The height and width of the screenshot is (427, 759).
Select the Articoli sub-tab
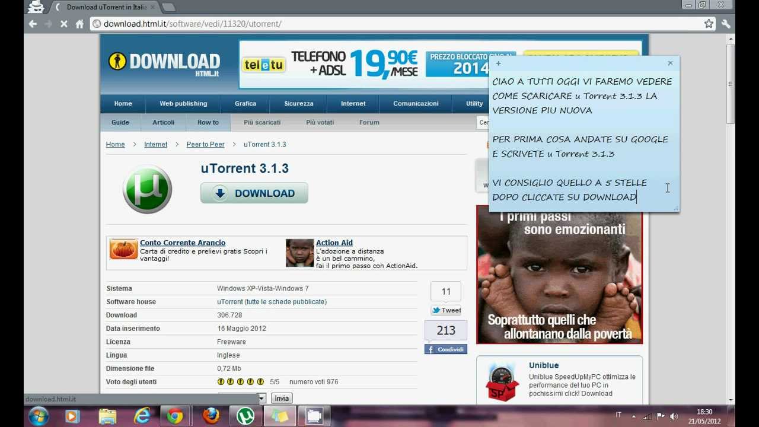coord(163,122)
